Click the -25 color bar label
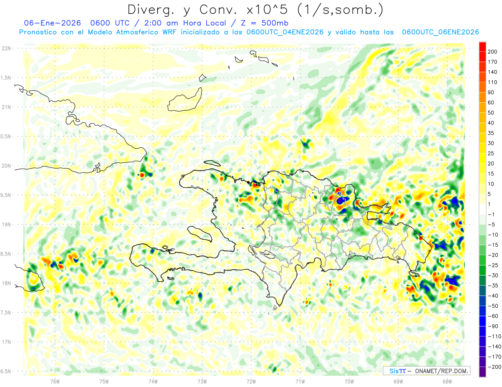This screenshot has width=502, height=387. point(493,265)
